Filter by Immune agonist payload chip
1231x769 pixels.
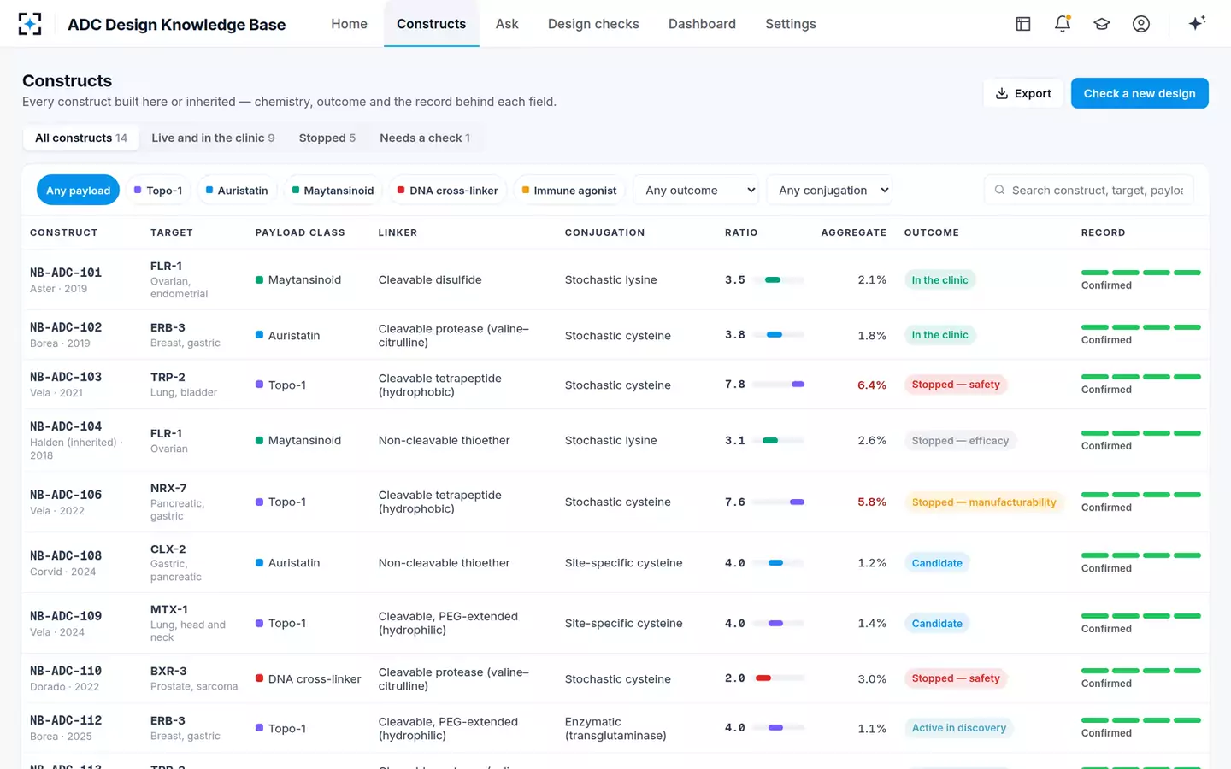(x=568, y=191)
